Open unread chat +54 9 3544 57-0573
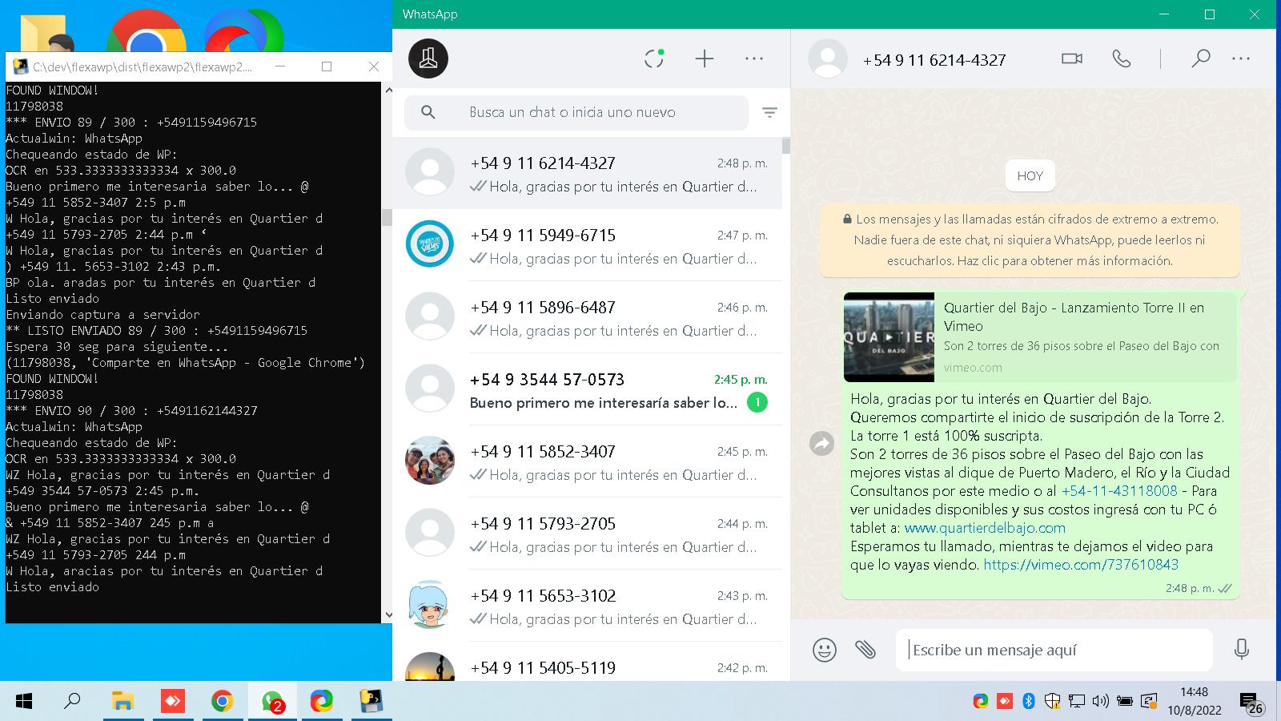The width and height of the screenshot is (1281, 721). pyautogui.click(x=587, y=389)
